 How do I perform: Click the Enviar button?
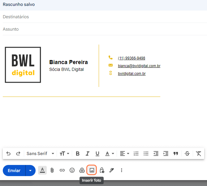[14, 171]
